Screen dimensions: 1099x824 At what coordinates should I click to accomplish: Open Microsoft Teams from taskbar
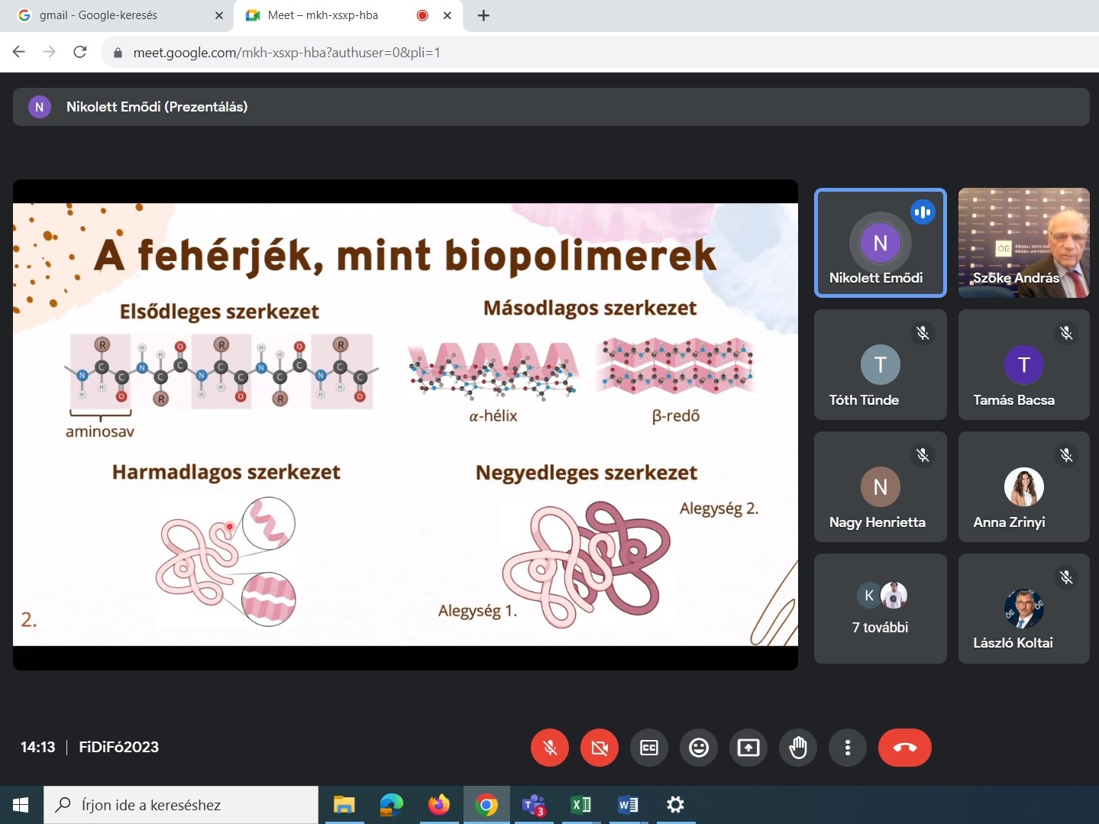tap(533, 805)
